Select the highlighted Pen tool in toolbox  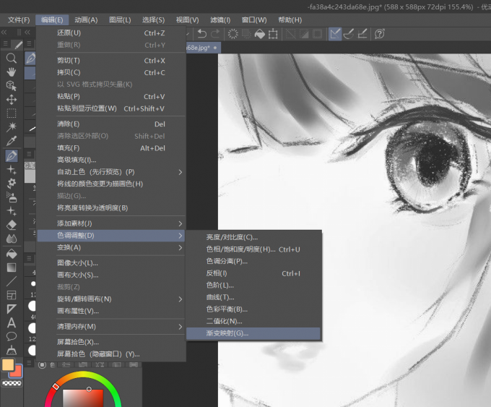point(12,155)
